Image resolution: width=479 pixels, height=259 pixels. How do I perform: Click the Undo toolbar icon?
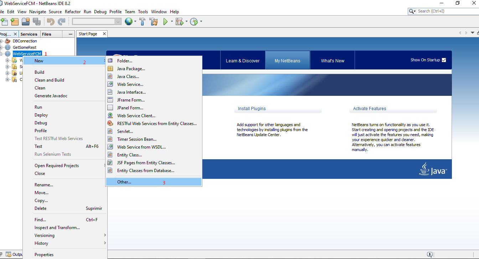(51, 22)
